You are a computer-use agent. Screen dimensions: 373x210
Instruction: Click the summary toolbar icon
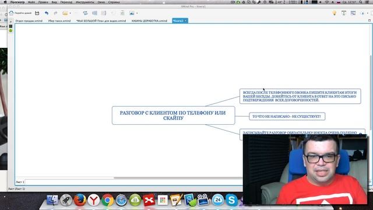click(104, 13)
